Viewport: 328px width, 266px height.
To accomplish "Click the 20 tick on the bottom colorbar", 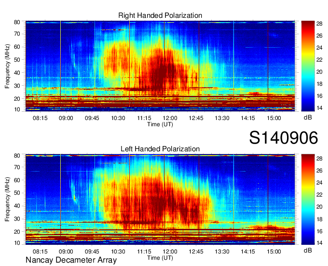I will pos(319,207).
